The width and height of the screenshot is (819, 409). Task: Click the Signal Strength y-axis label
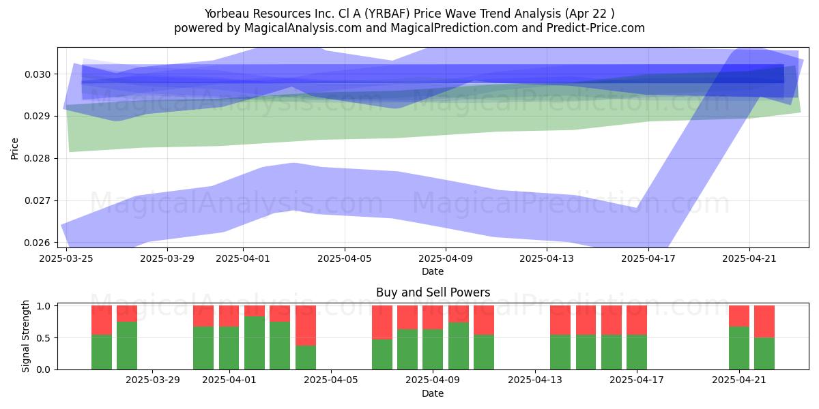pos(26,336)
